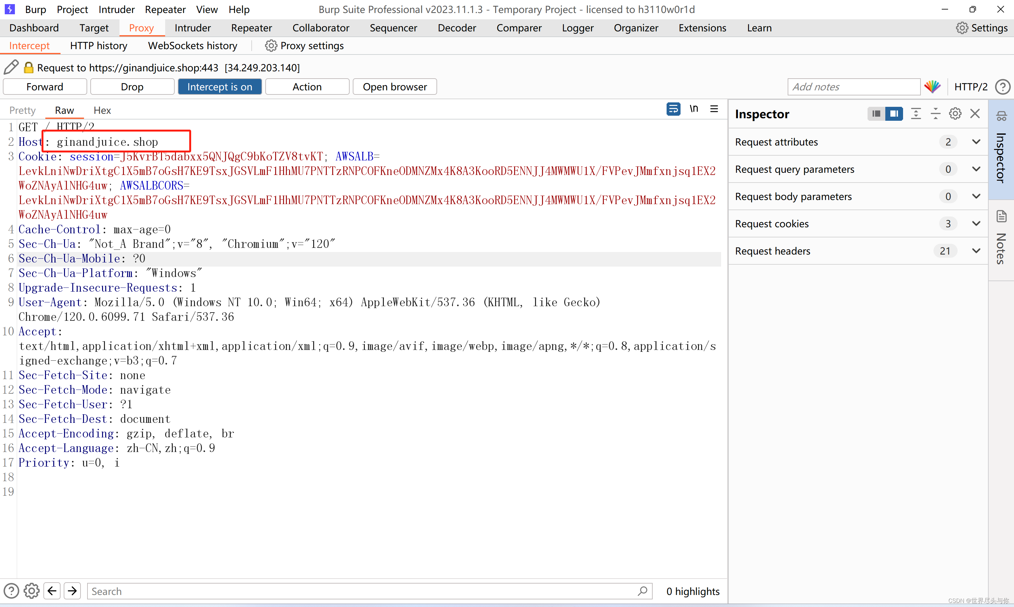Close the Inspector panel
The height and width of the screenshot is (607, 1014).
(x=975, y=114)
